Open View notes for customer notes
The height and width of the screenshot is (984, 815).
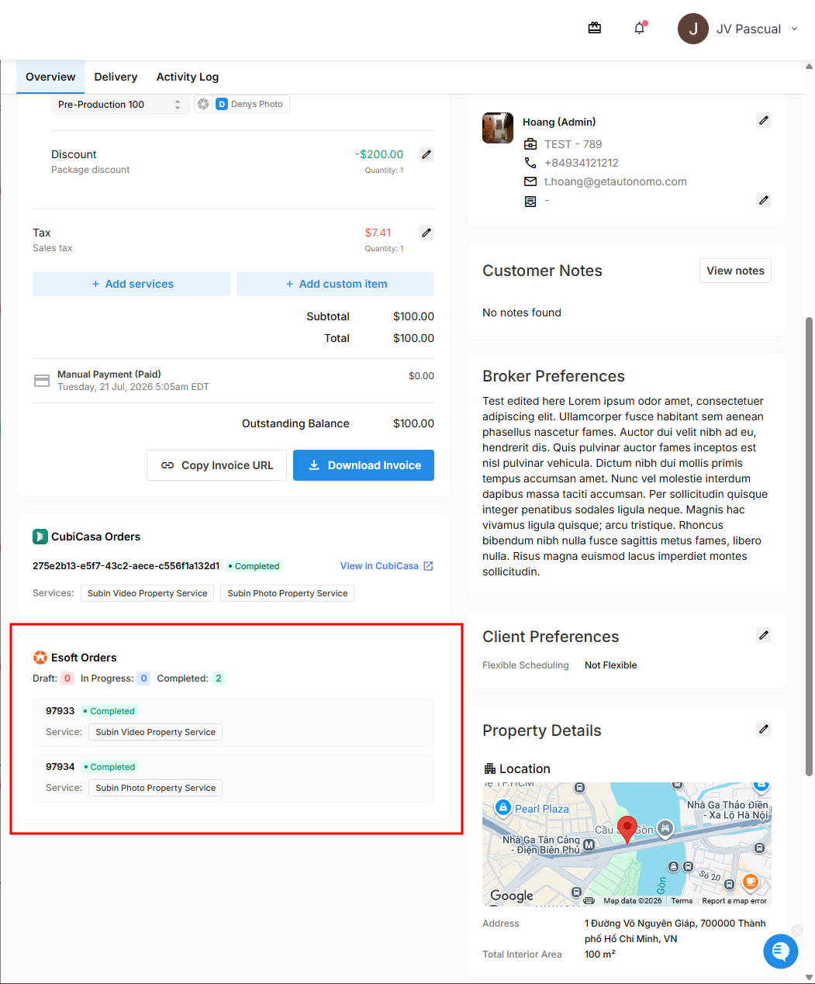click(735, 271)
